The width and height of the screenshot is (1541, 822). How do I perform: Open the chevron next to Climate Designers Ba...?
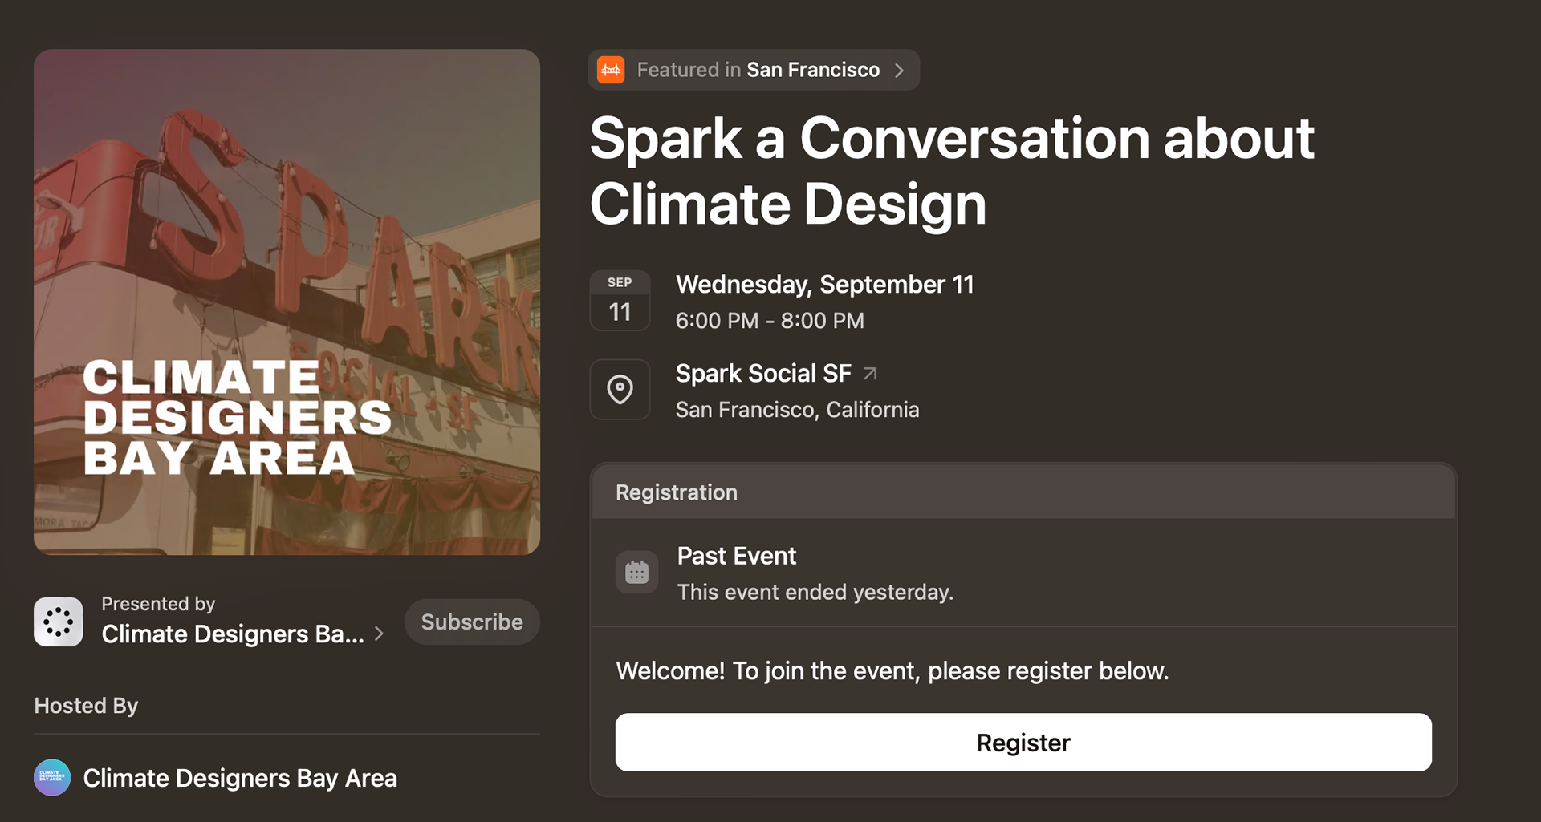379,634
